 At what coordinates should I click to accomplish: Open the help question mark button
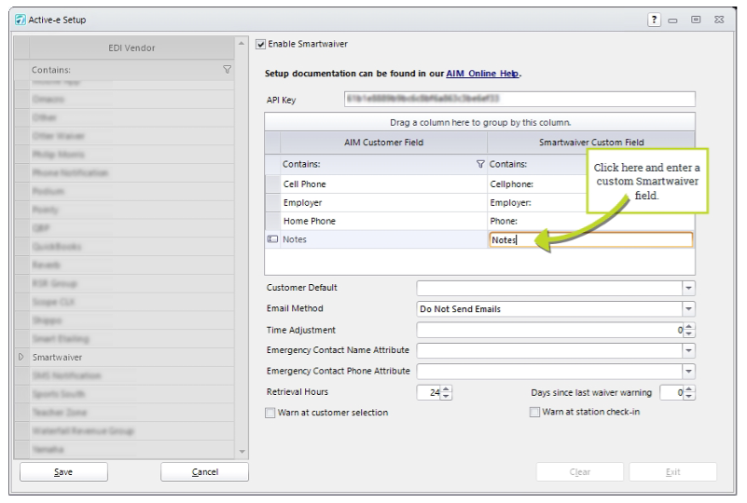pyautogui.click(x=654, y=20)
